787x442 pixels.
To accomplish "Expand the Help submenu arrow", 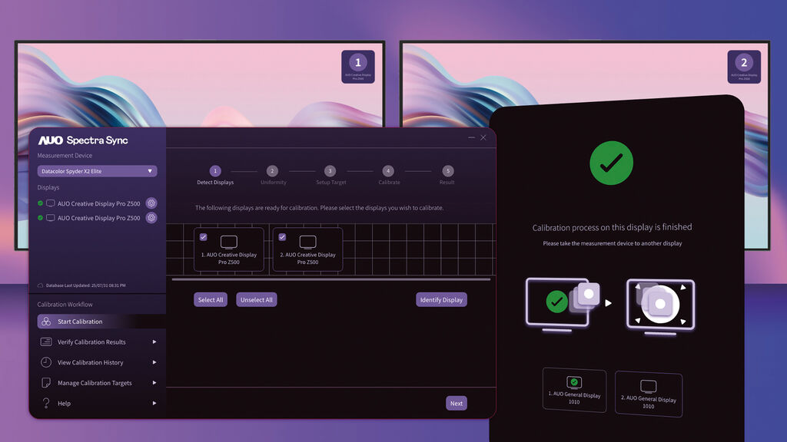I will [x=154, y=403].
